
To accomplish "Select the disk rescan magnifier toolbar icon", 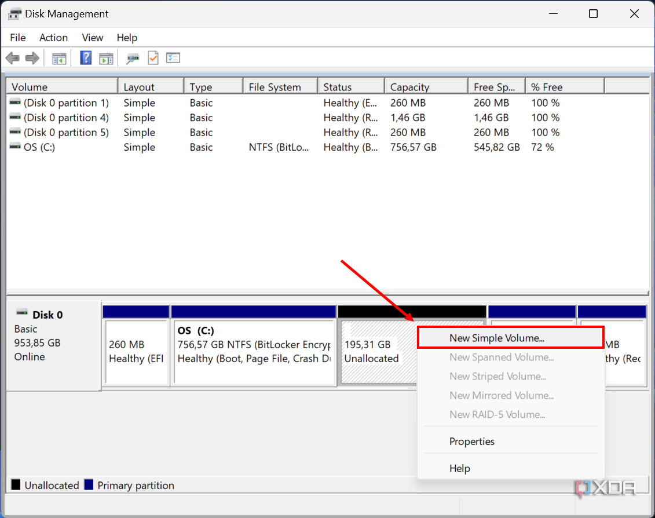I will (x=132, y=58).
